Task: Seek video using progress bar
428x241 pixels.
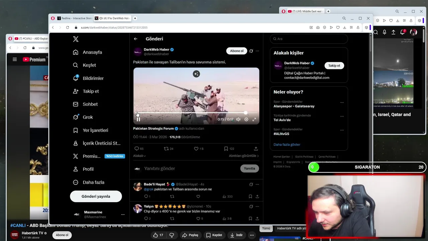Action: pyautogui.click(x=196, y=113)
